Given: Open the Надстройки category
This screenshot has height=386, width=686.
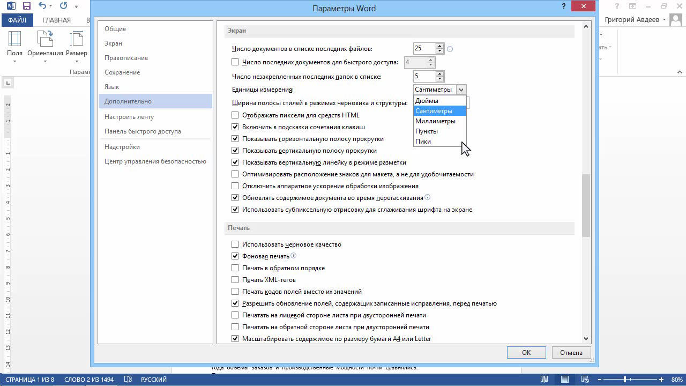Looking at the screenshot, I should pos(155,147).
